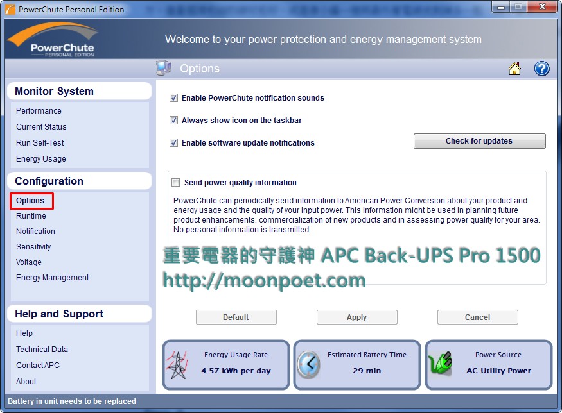Click the Power Source green plug icon
The height and width of the screenshot is (413, 562).
click(441, 364)
